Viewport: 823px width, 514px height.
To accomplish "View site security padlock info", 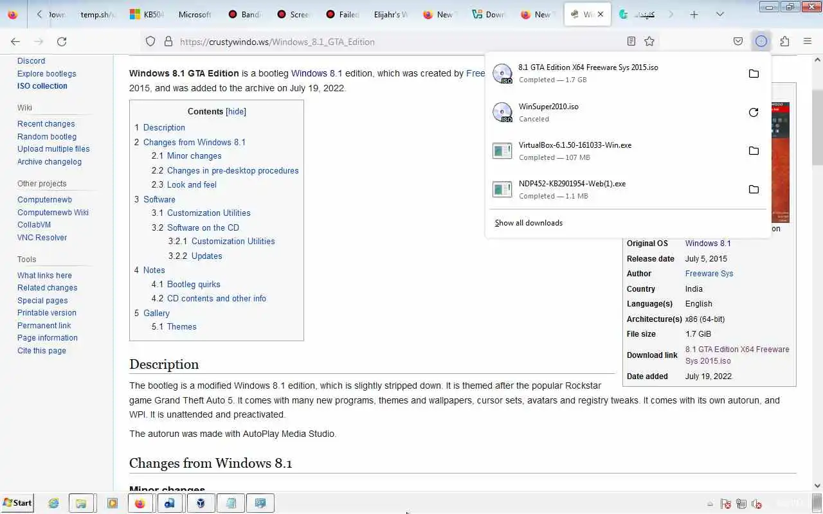I will [x=168, y=41].
